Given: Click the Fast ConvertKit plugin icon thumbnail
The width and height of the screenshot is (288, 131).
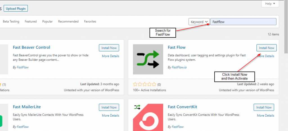Looking at the screenshot, I should click(148, 118).
